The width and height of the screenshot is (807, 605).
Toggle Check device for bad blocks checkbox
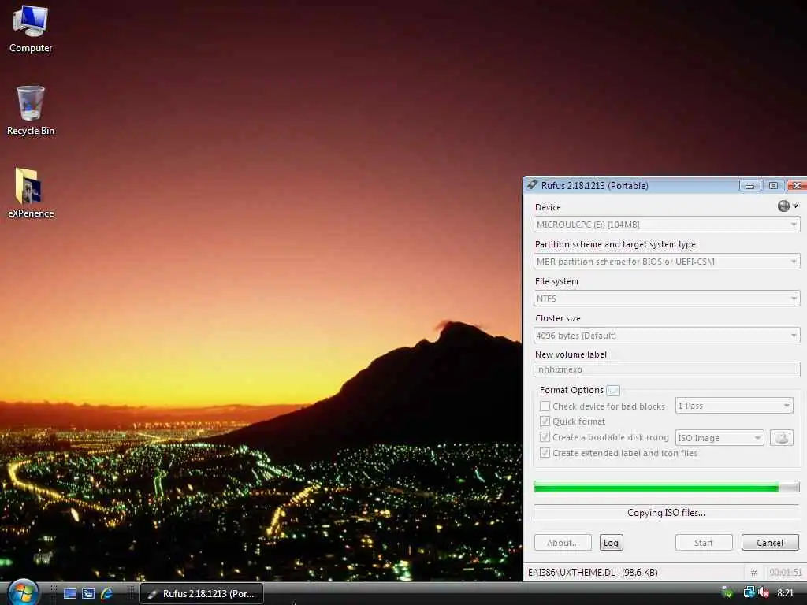545,406
